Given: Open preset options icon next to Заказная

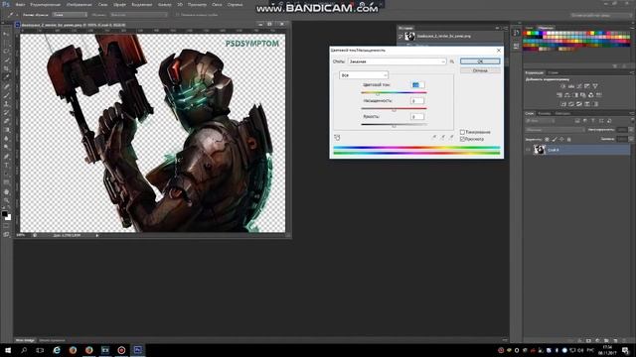Looking at the screenshot, I should [452, 61].
